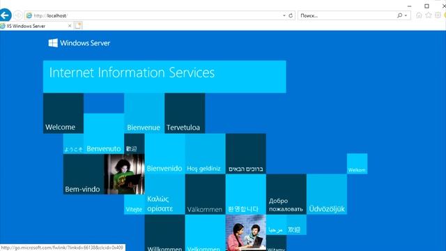The image size is (446, 251).
Task: Click the Arabic مرحبا tile
Action: (276, 225)
